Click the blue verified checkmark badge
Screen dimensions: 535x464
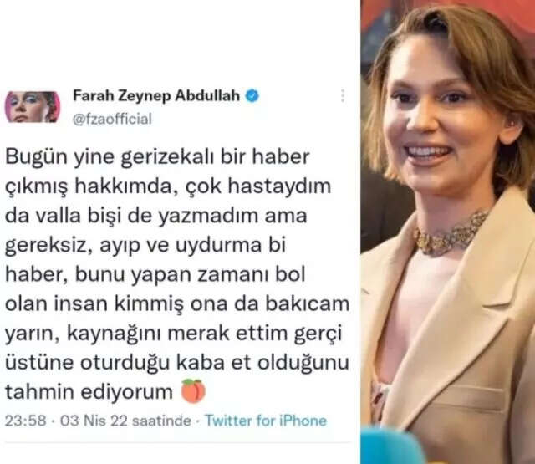coord(252,96)
